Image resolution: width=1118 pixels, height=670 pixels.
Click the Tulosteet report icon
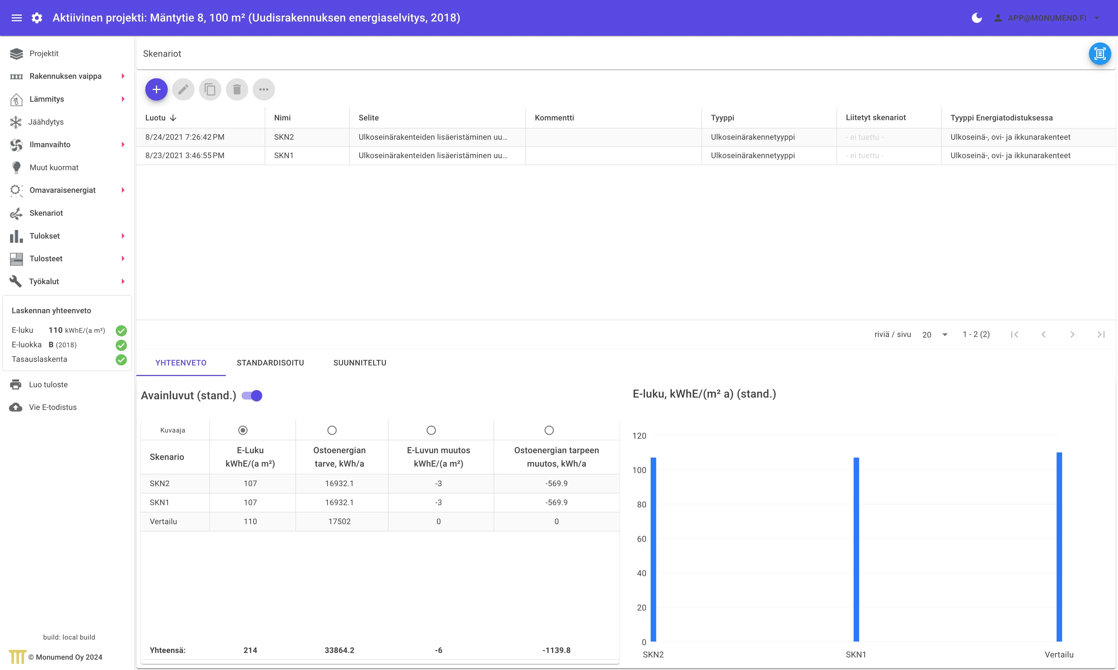[x=16, y=259]
